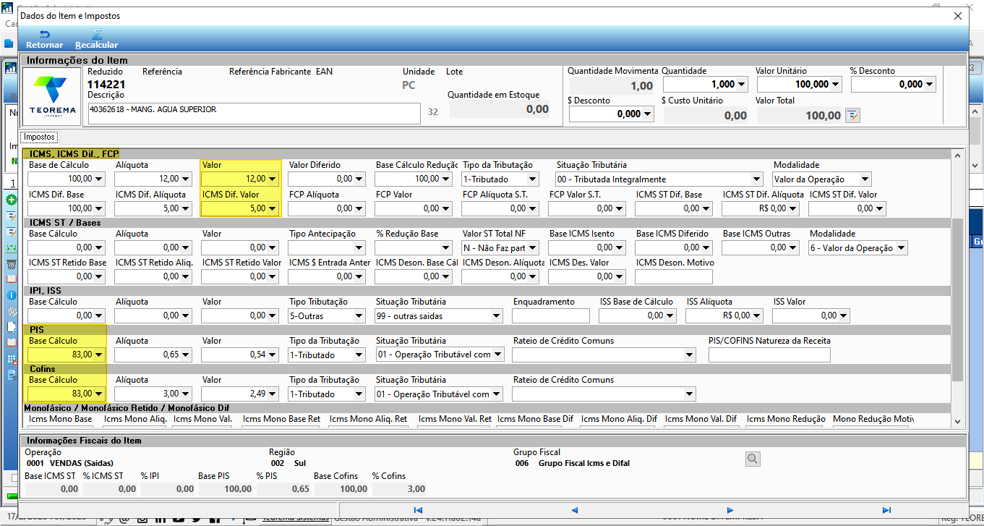984x526 pixels.
Task: Click the Descrição text field
Action: point(254,114)
